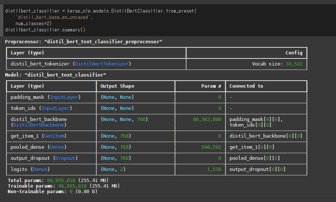Image resolution: width=336 pixels, height=202 pixels.
Task: Click the first code line with from_preset
Action: tap(101, 11)
